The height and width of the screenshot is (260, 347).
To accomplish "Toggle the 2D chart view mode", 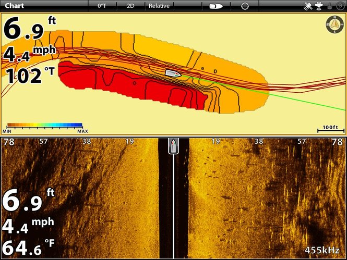I will [130, 6].
